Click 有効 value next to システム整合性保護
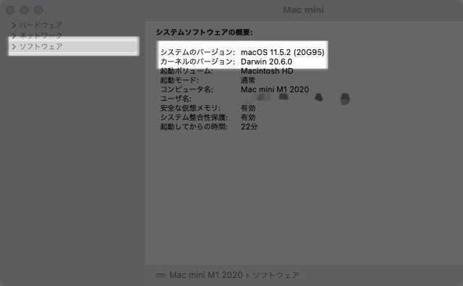The width and height of the screenshot is (463, 286). click(x=247, y=117)
